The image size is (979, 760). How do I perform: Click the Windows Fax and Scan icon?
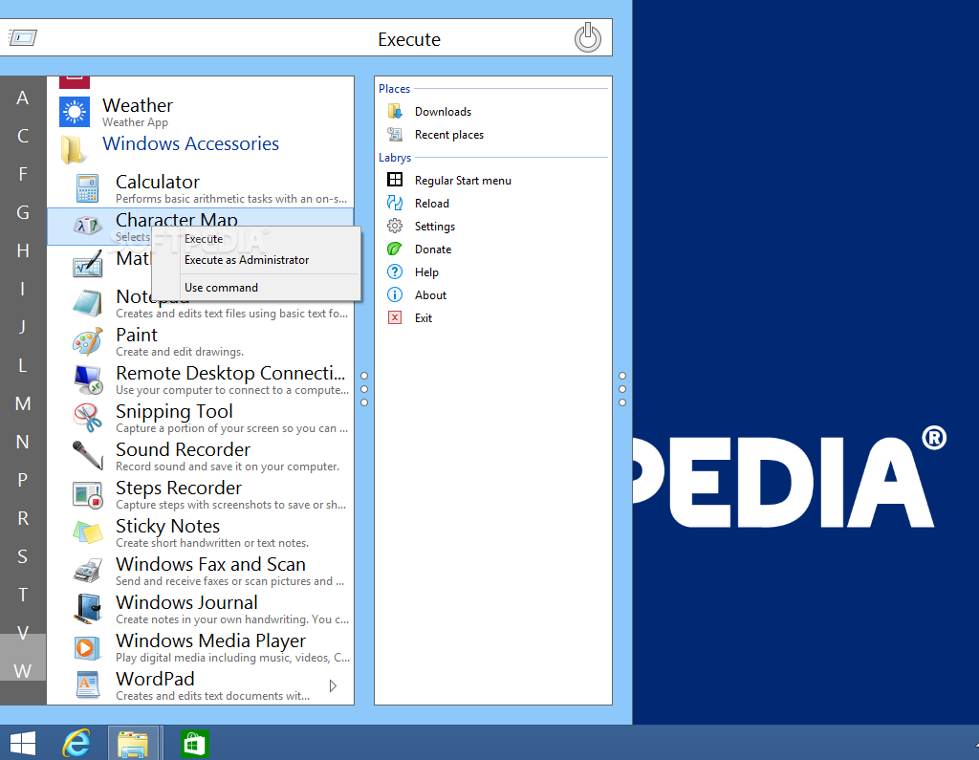point(87,571)
